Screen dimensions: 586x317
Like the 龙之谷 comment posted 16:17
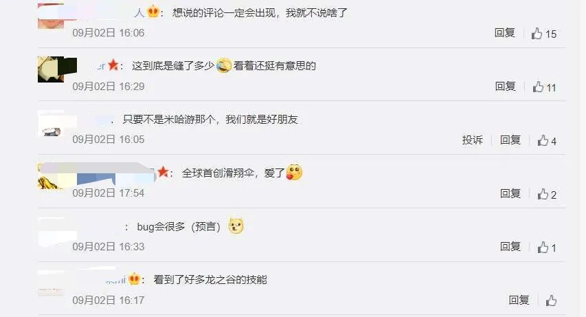click(551, 300)
